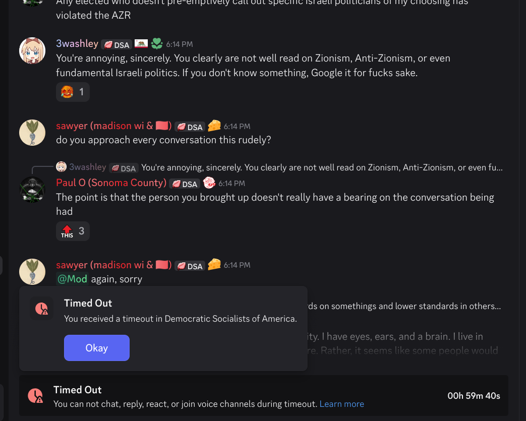Screen dimensions: 526x421
Task: Click the Okay button on the timeout popup
Action: 97,348
